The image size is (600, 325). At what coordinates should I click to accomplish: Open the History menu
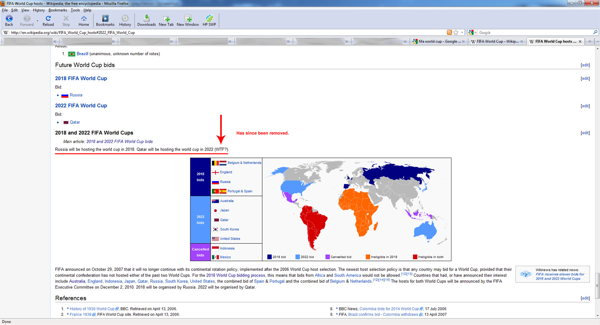point(39,10)
